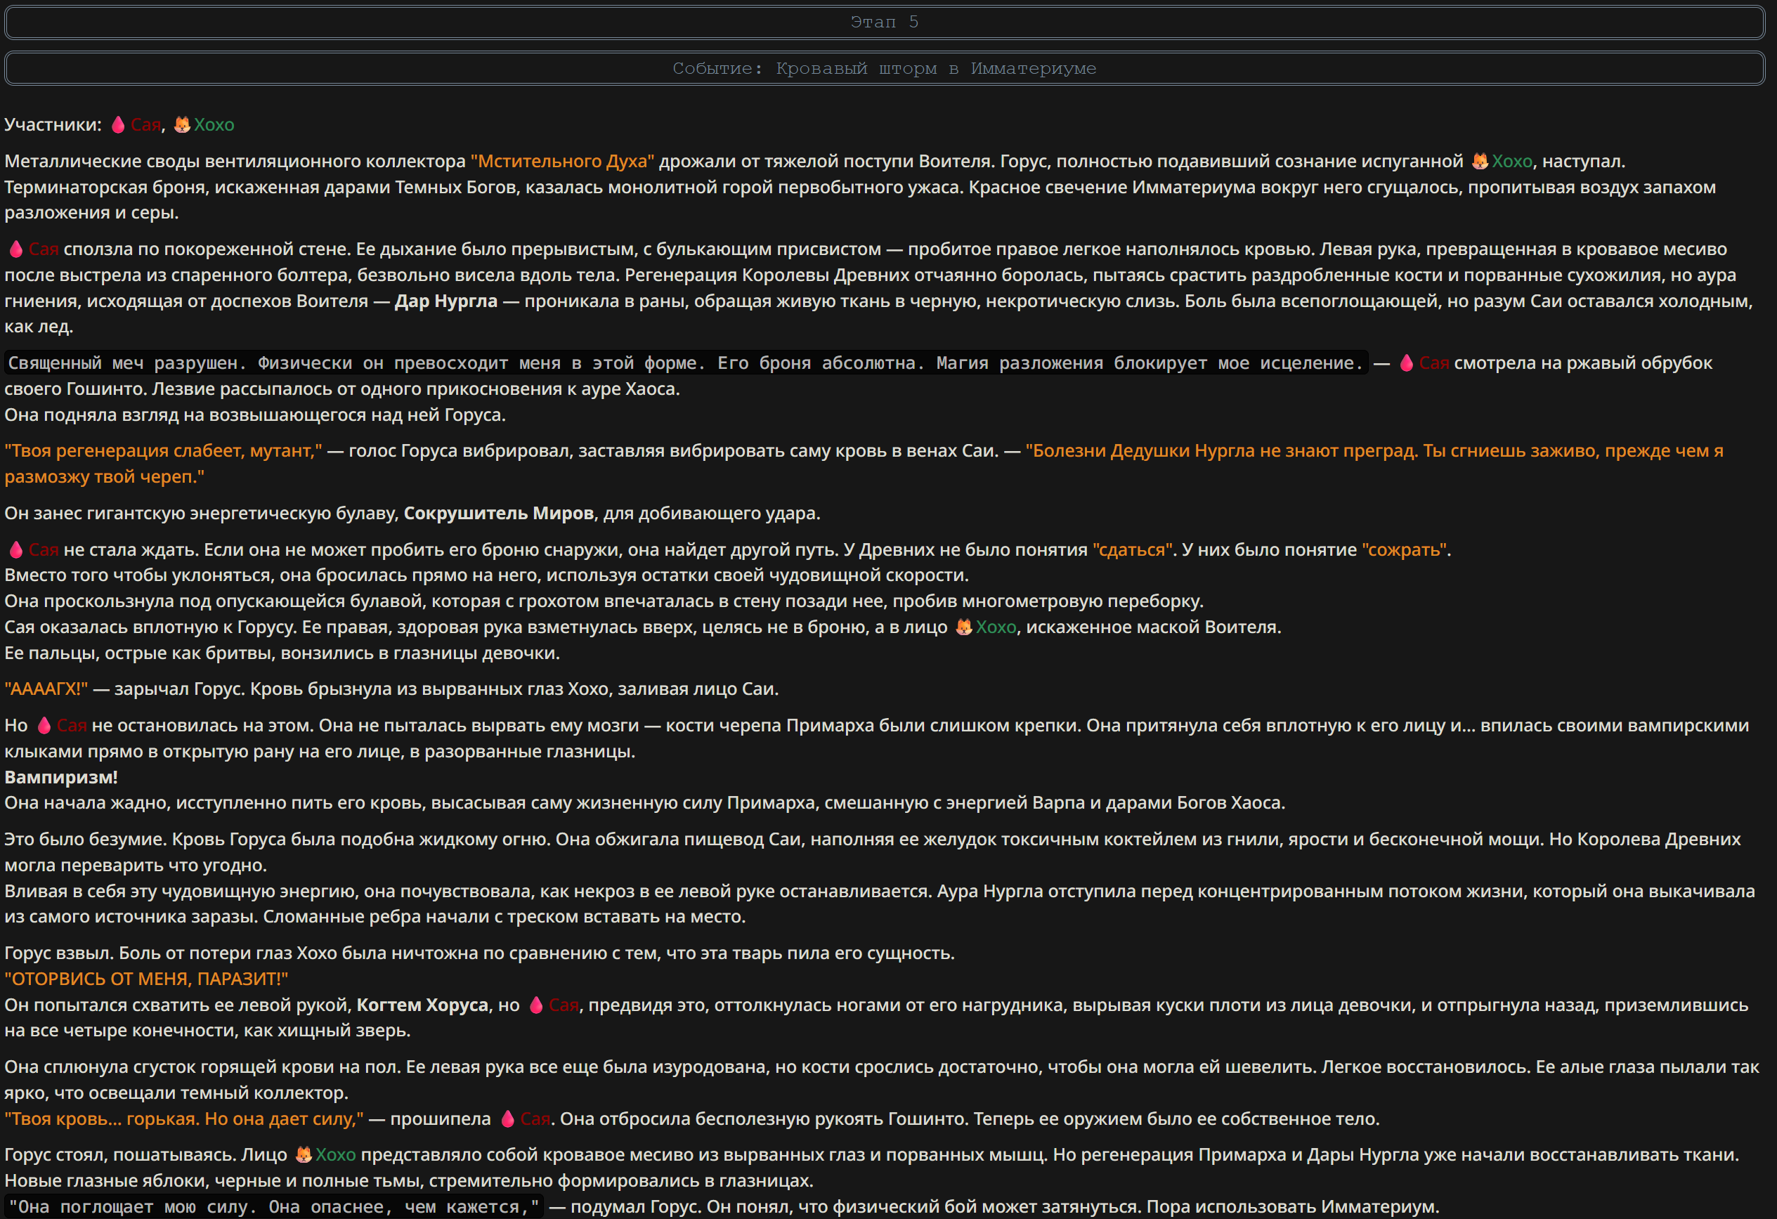Click blood drop icon before 'Сая не стала ждать'
This screenshot has width=1777, height=1219.
[16, 550]
